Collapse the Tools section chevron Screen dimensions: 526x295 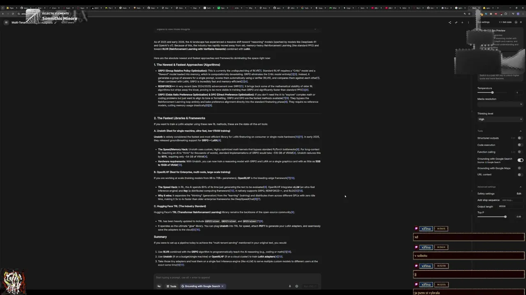point(521,131)
